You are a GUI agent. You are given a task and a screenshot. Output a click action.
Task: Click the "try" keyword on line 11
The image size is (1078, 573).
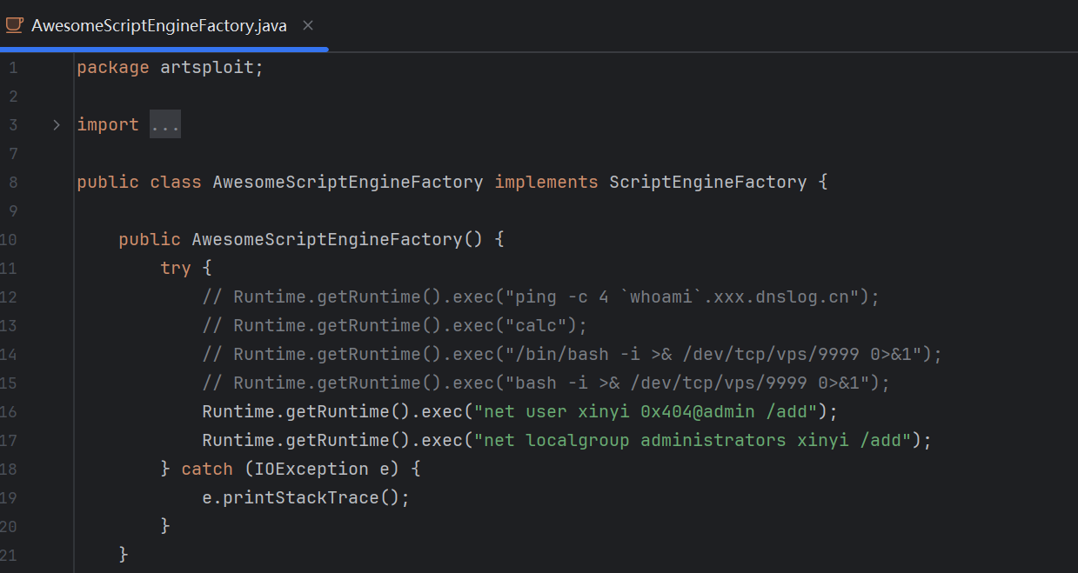click(176, 269)
